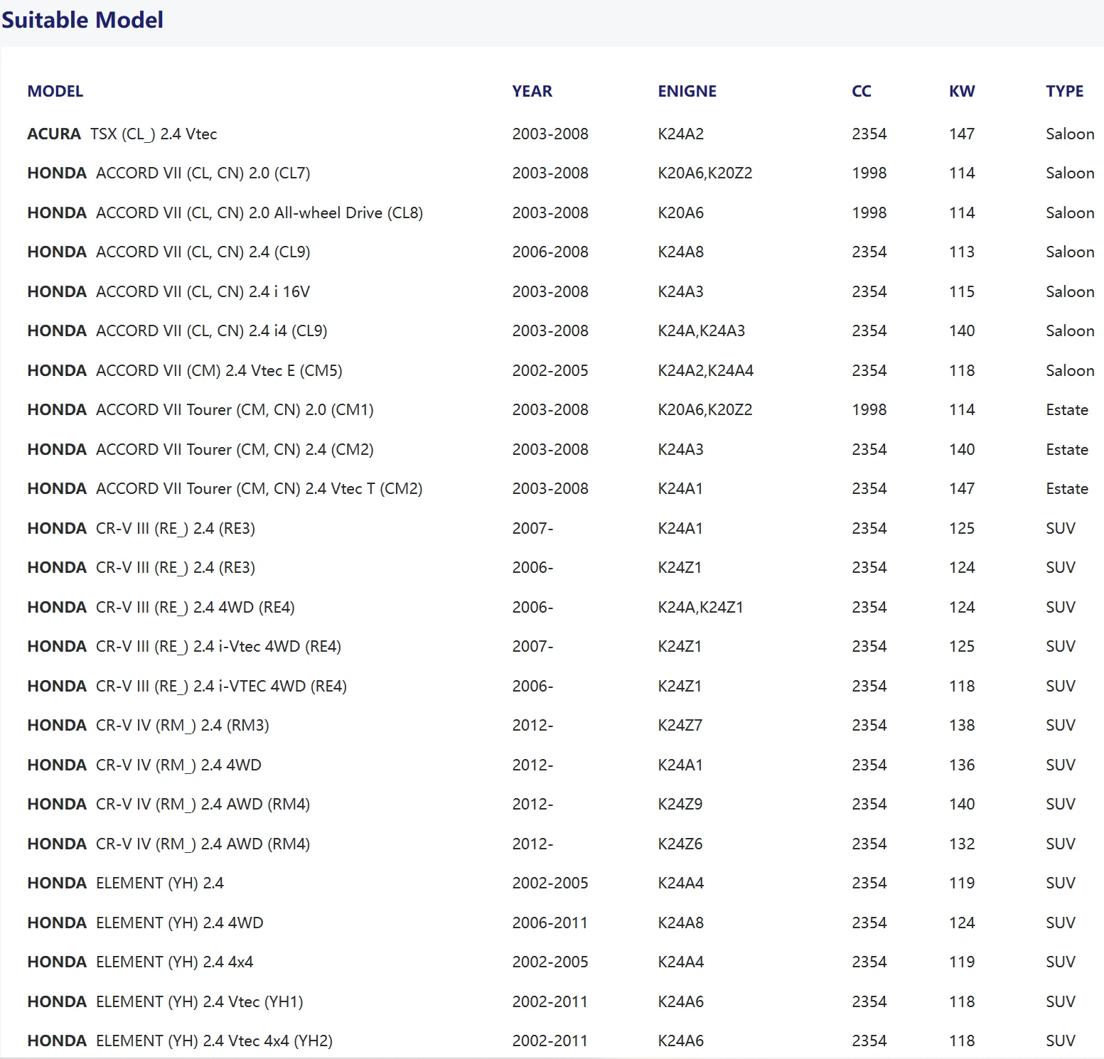
Task: Select 'ACCORD VII Tourer 2.0 (CM1)' model
Action: [x=200, y=409]
